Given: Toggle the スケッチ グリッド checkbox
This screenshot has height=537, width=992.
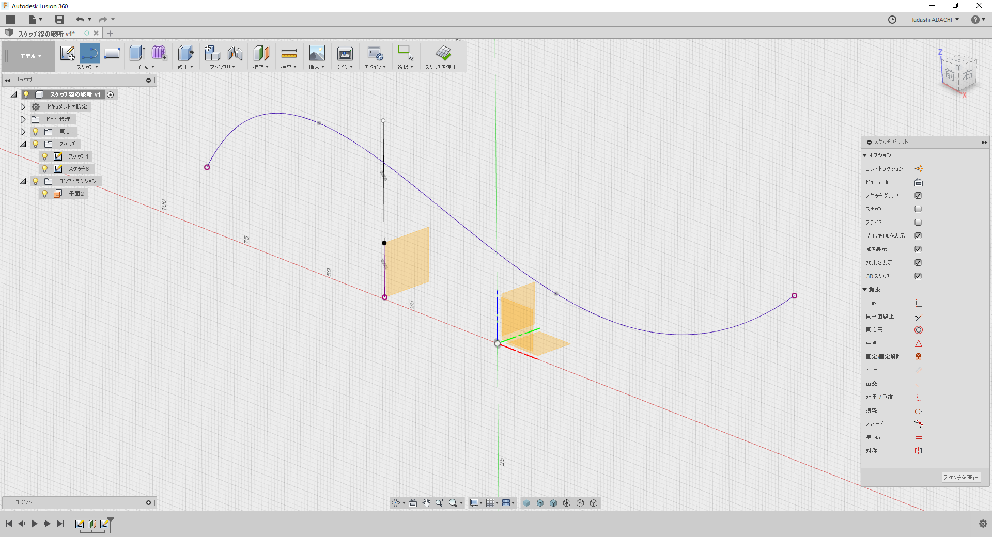Looking at the screenshot, I should click(918, 196).
